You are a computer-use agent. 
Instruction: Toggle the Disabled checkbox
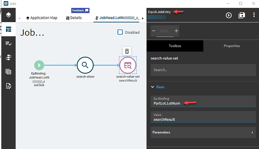(x=120, y=32)
